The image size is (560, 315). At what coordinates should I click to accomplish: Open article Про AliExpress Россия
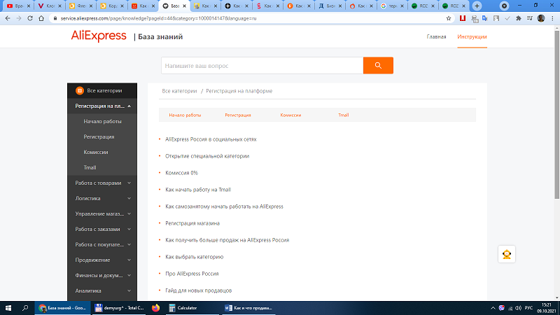point(192,274)
